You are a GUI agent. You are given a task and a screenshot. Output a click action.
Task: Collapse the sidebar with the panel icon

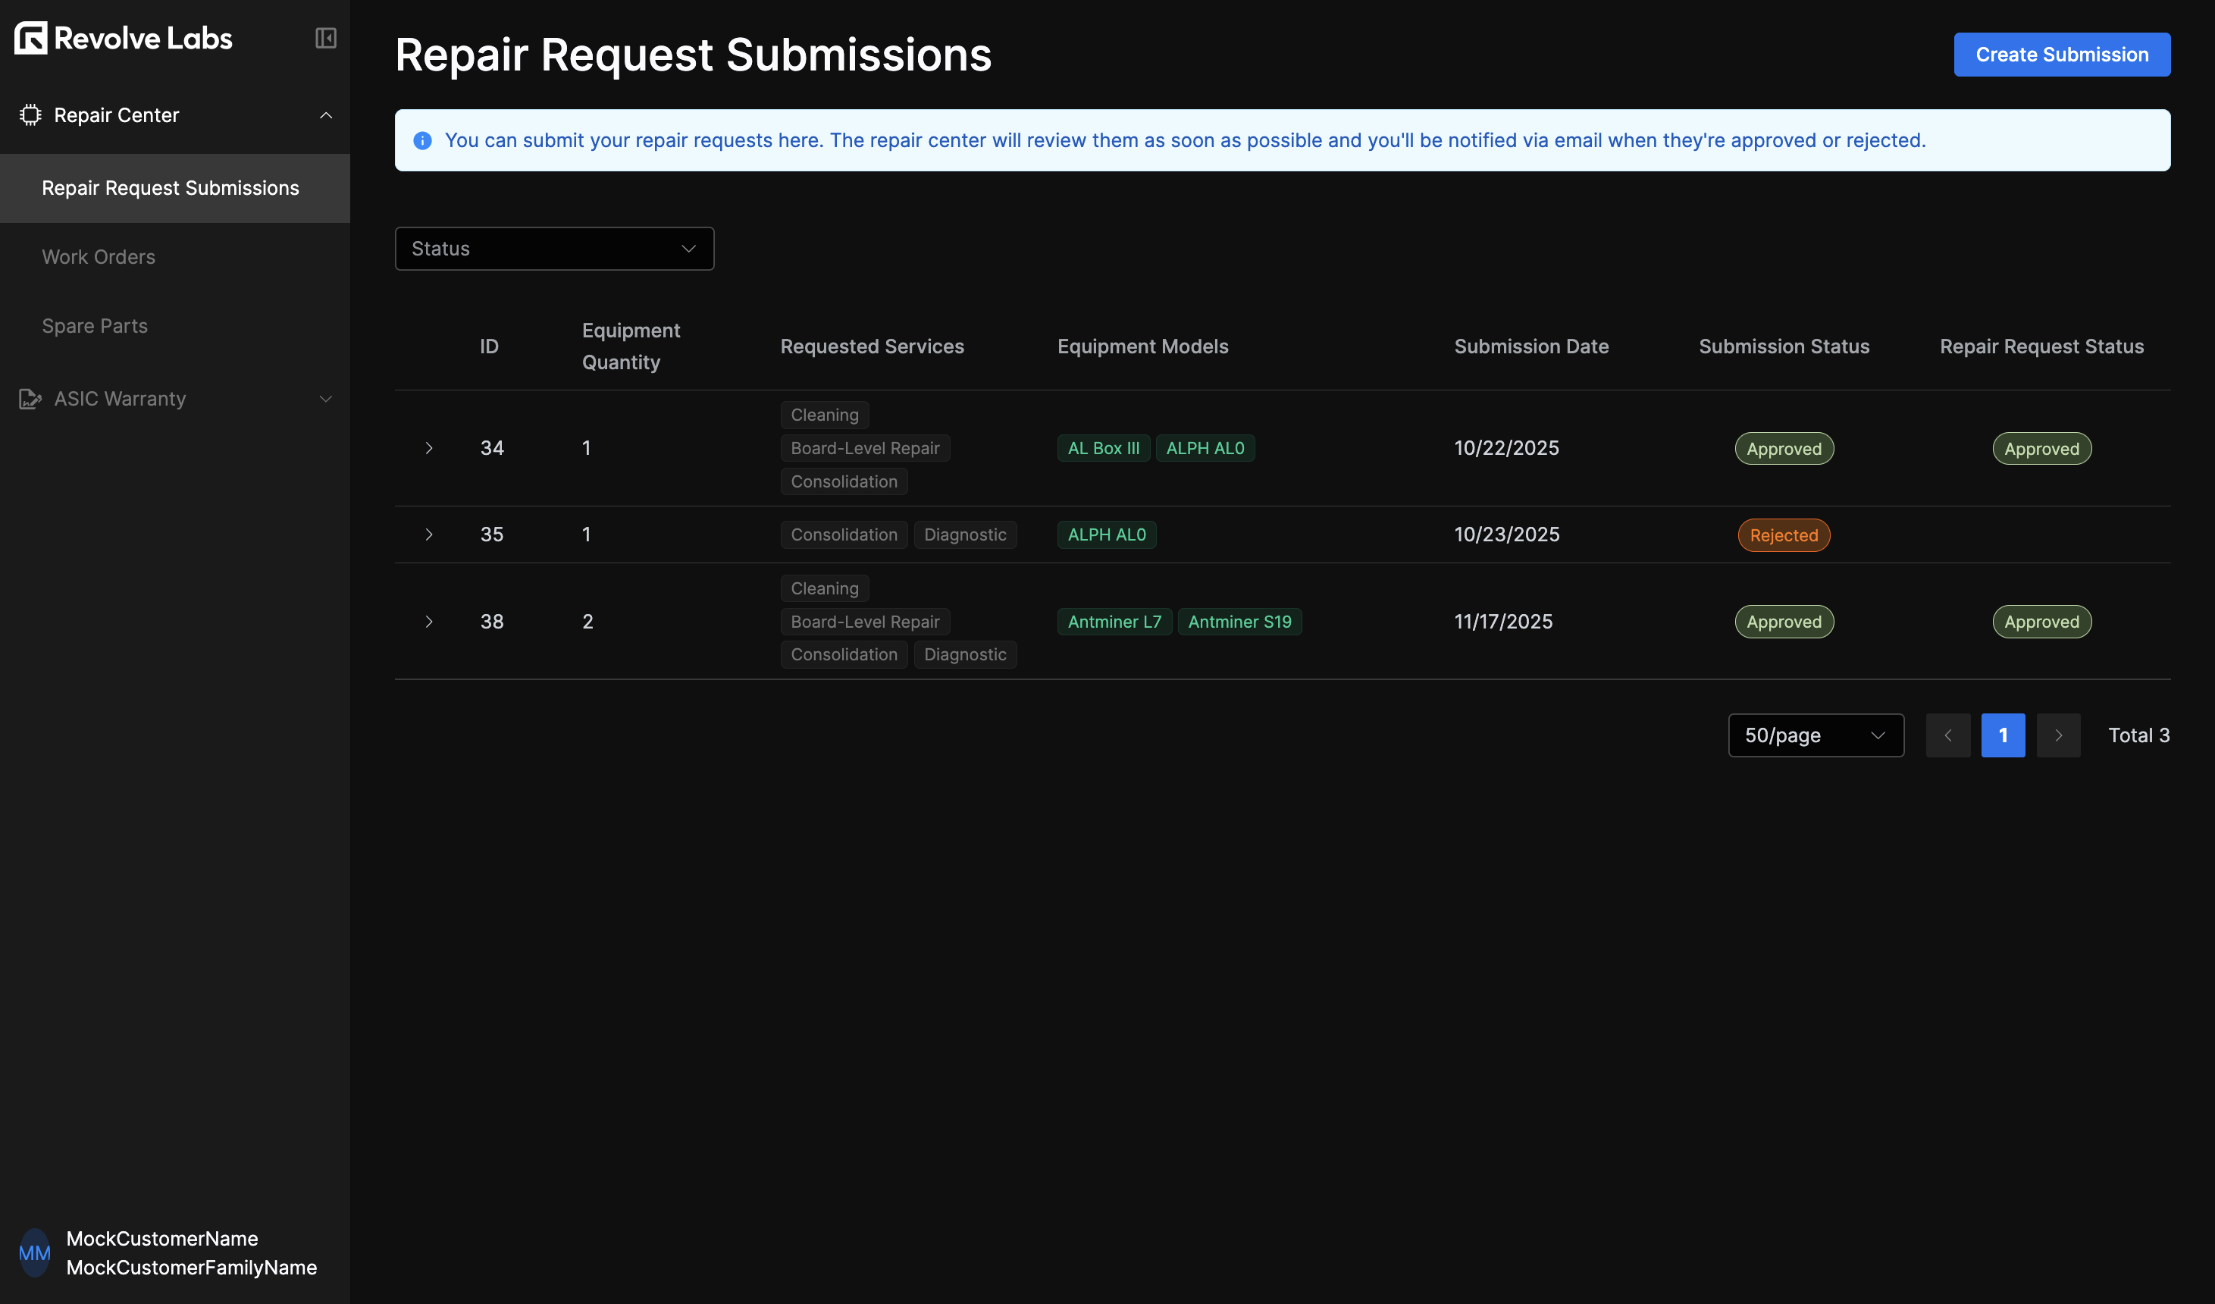coord(325,38)
